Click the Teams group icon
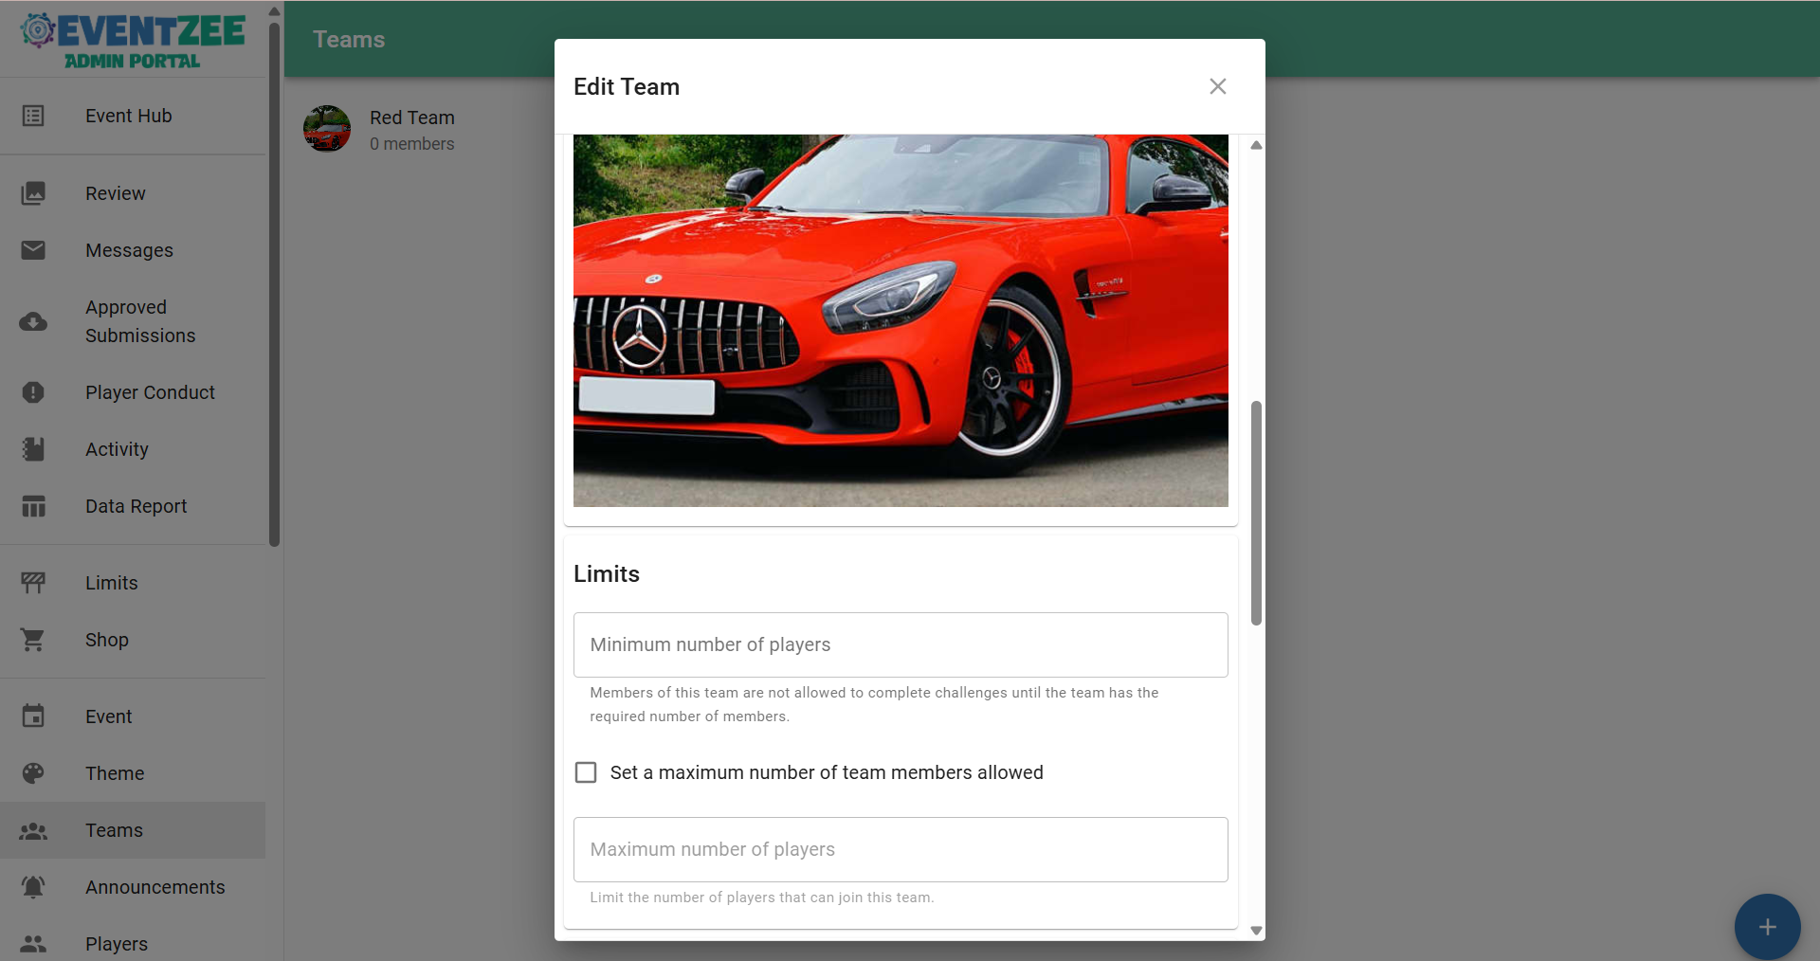 [33, 830]
